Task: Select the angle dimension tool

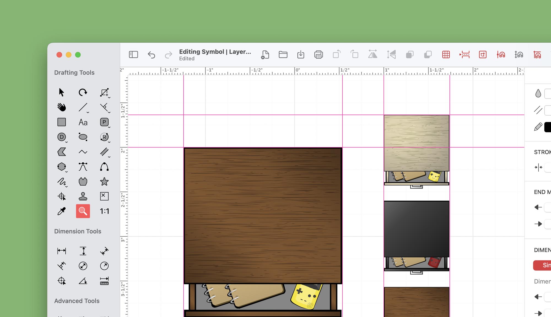Action: click(83, 281)
